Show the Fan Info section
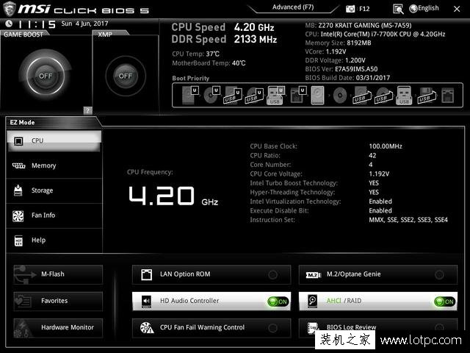The image size is (470, 353). pyautogui.click(x=54, y=215)
